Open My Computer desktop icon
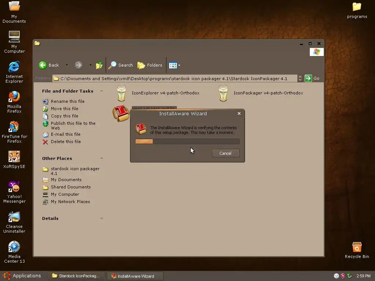The height and width of the screenshot is (281, 375). 14,42
